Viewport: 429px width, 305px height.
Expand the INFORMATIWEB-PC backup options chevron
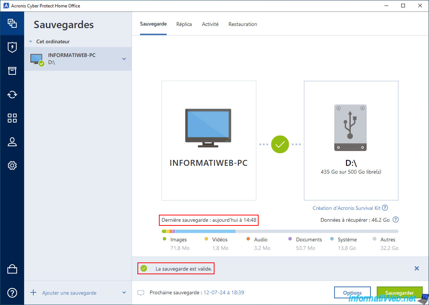coord(124,59)
